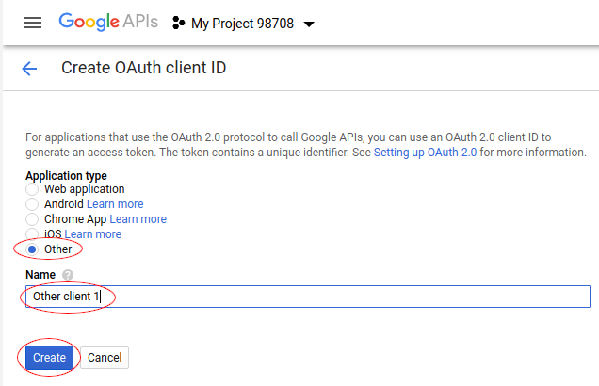The height and width of the screenshot is (386, 599).
Task: Open Android Learn more link
Action: click(x=115, y=204)
